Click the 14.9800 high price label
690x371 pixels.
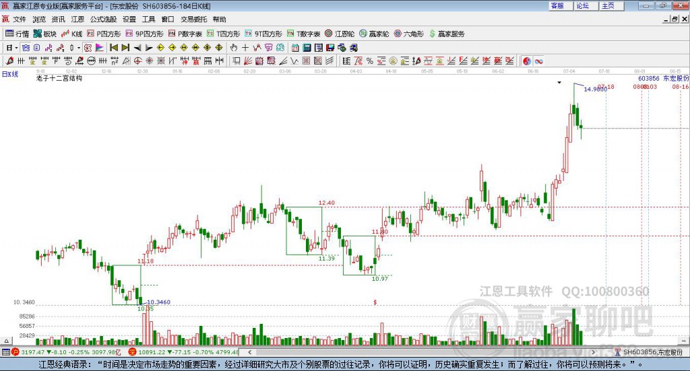[596, 90]
